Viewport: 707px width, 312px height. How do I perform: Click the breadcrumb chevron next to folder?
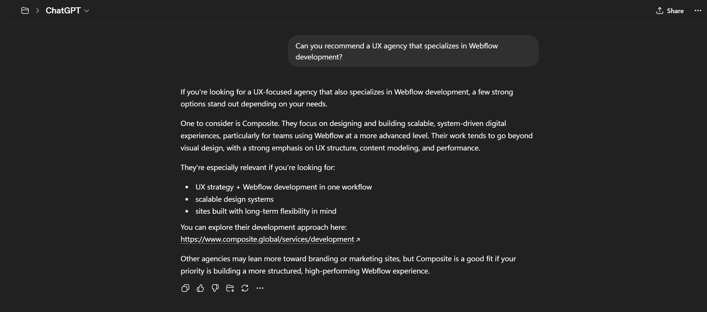coord(37,10)
